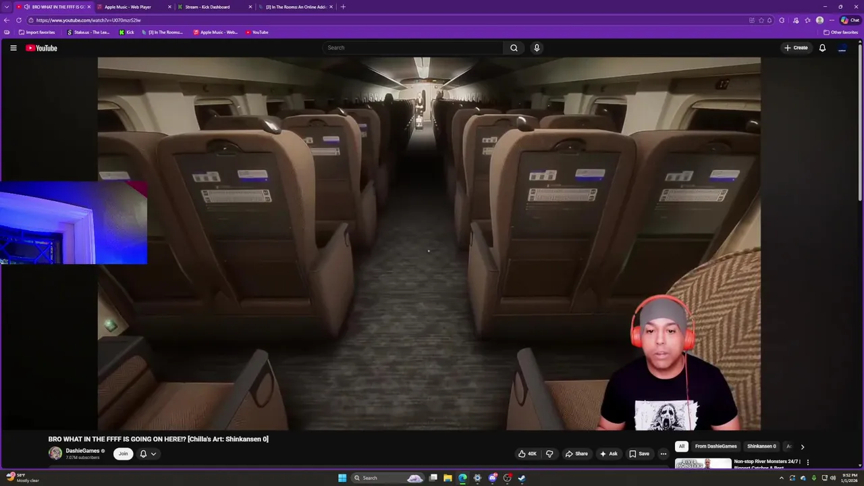Open the taskbar clock and date
Viewport: 864px width, 486px height.
click(848, 478)
